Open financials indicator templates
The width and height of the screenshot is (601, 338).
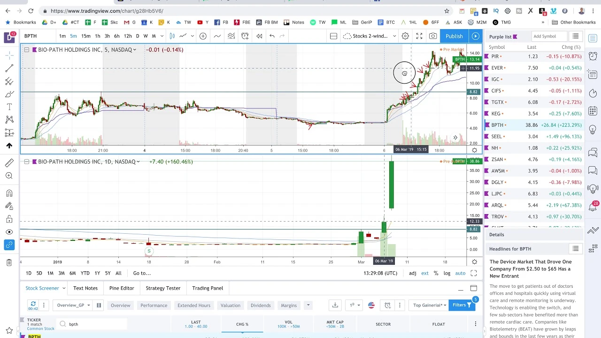[x=231, y=36]
